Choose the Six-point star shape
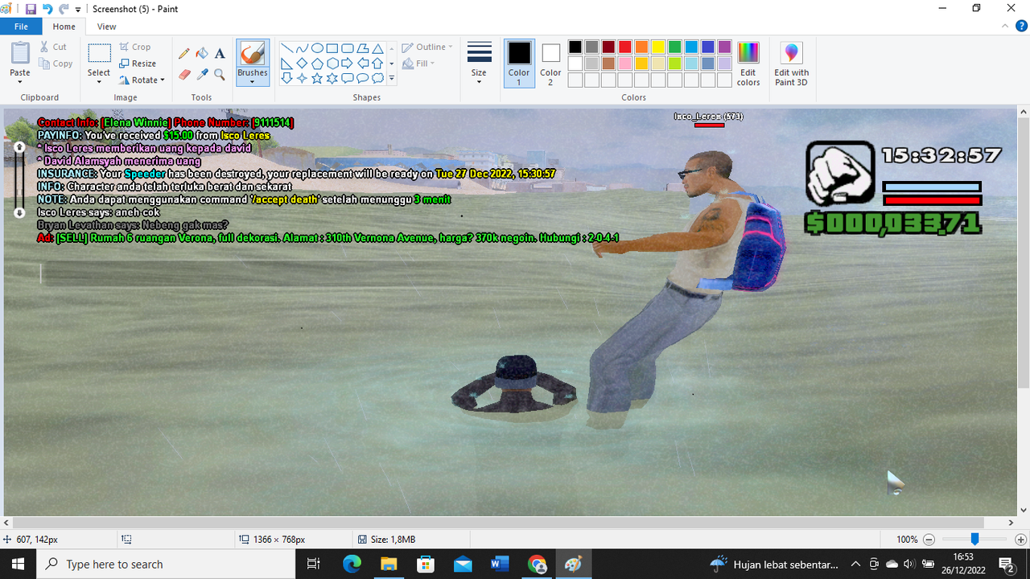The image size is (1030, 579). click(332, 78)
